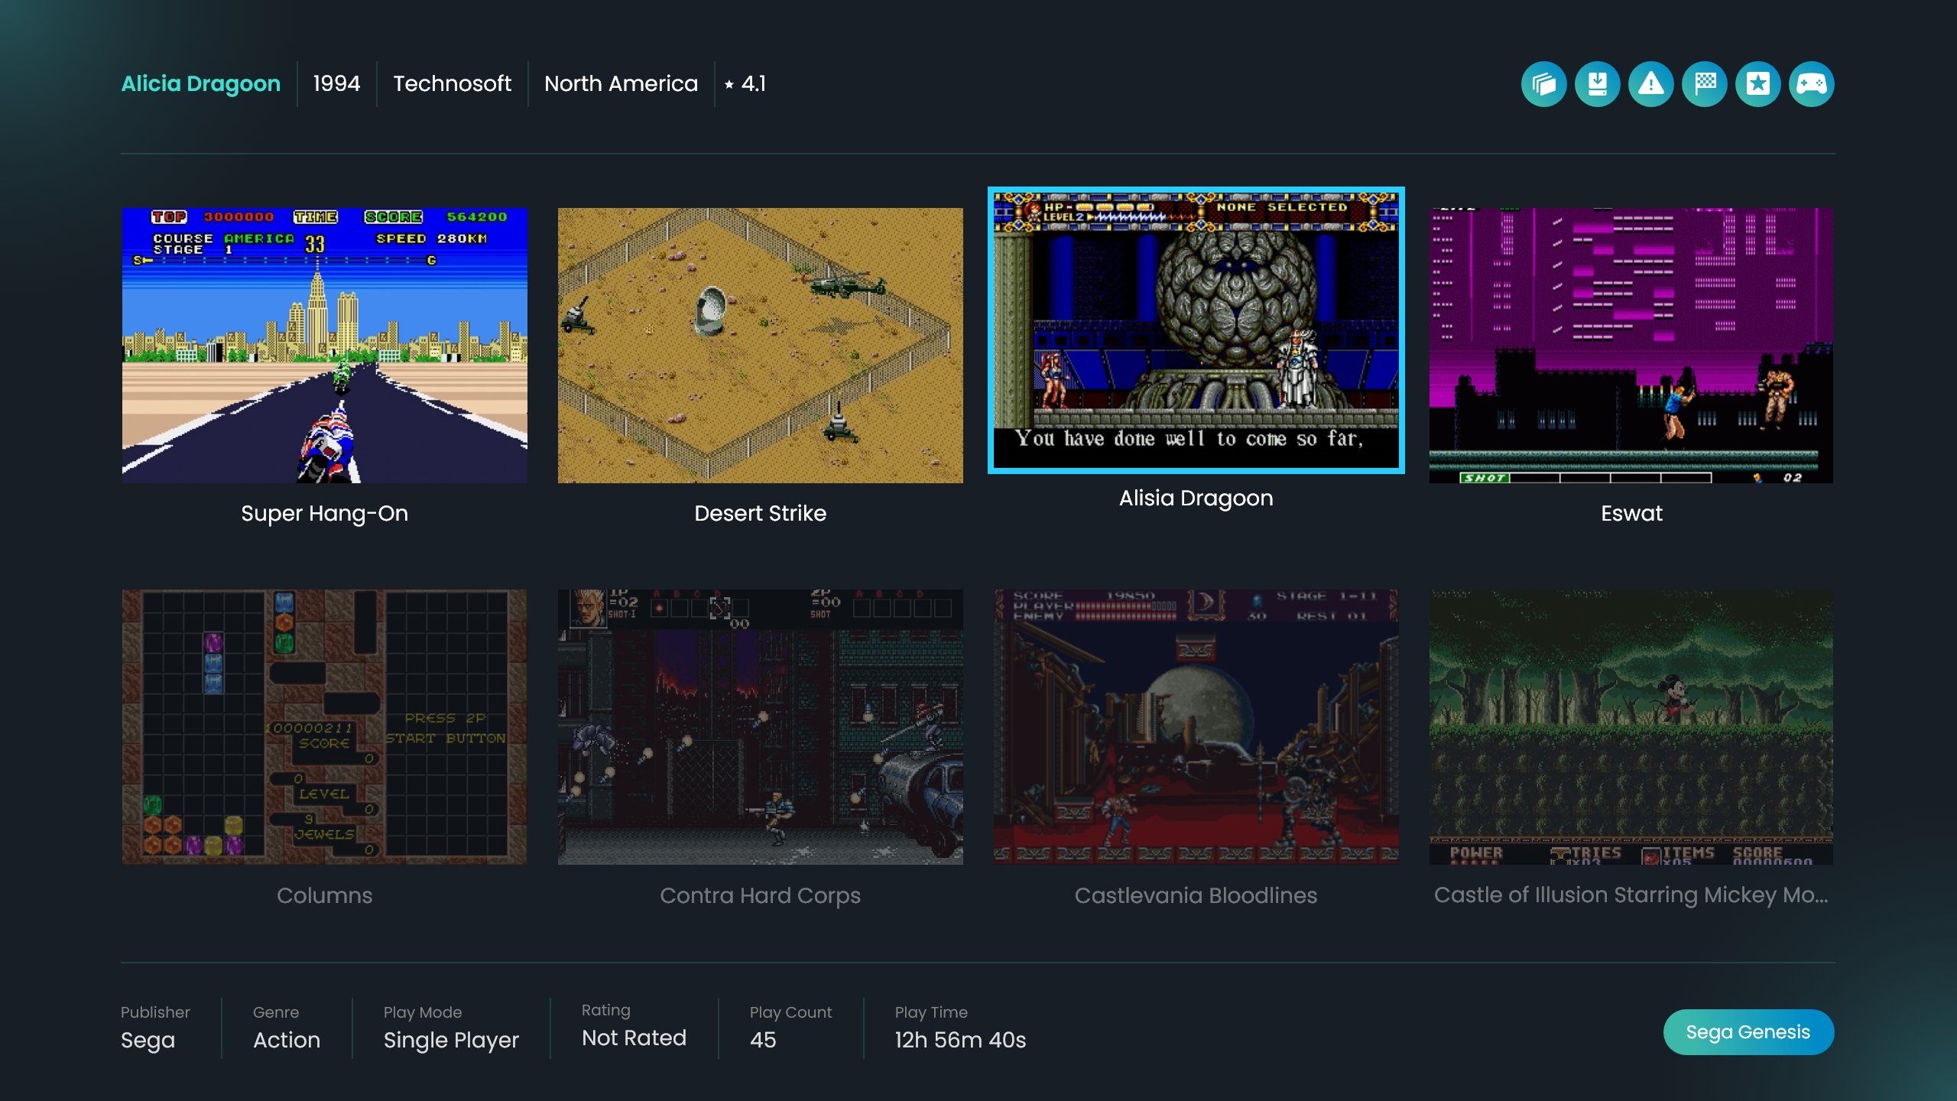
Task: Click the Genre value Action
Action: (287, 1040)
